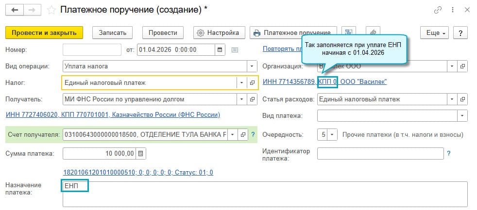This screenshot has width=477, height=210.
Task: Click the Назначение платежа text field
Action: pyautogui.click(x=265, y=194)
